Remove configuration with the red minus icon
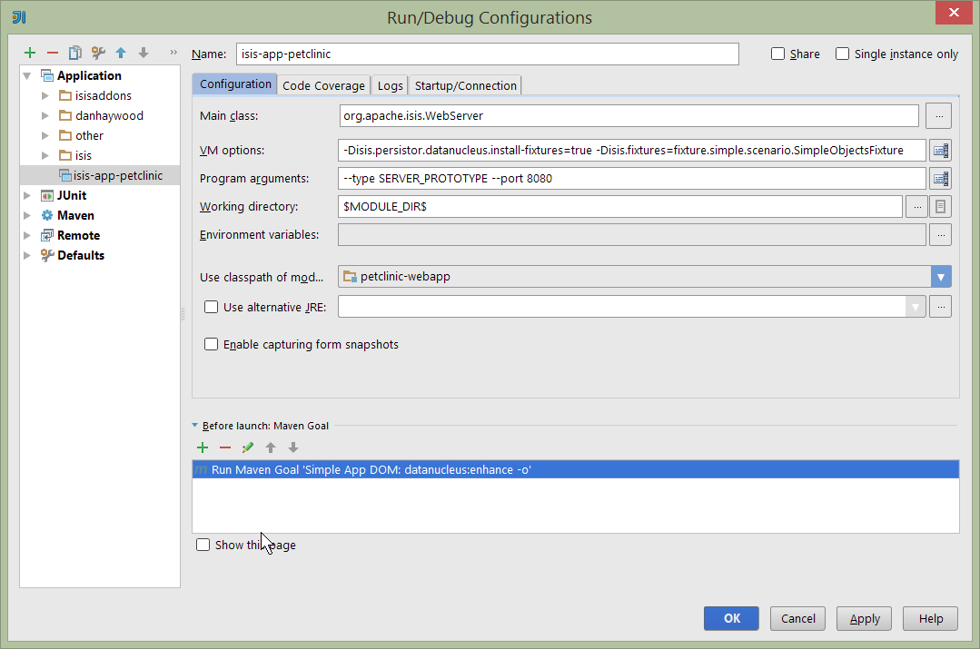This screenshot has height=649, width=980. tap(53, 54)
